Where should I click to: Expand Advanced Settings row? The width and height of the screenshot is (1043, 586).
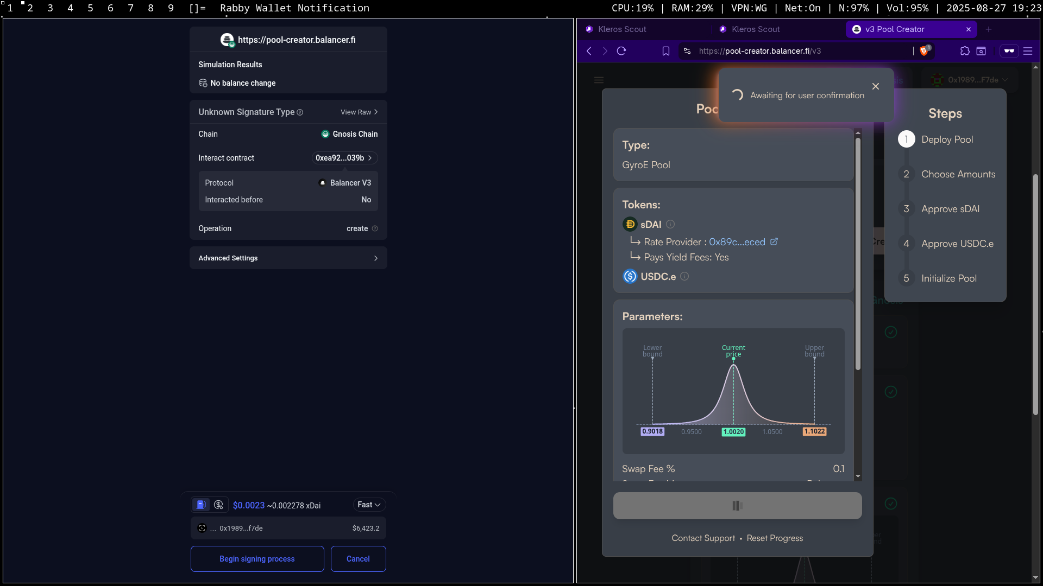[288, 258]
